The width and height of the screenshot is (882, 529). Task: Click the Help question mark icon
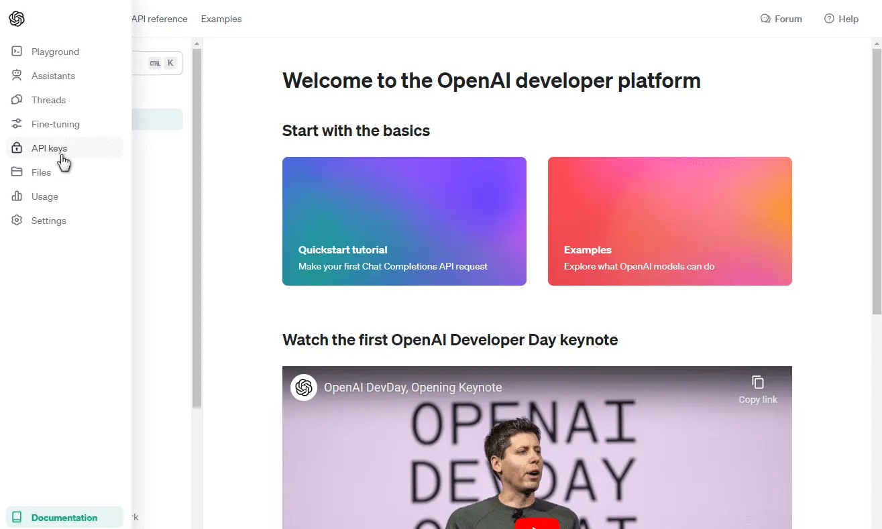point(829,19)
